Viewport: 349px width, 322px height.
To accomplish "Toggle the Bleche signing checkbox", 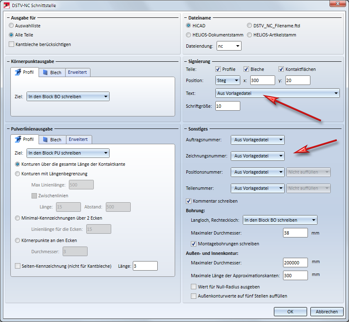I will (x=246, y=69).
